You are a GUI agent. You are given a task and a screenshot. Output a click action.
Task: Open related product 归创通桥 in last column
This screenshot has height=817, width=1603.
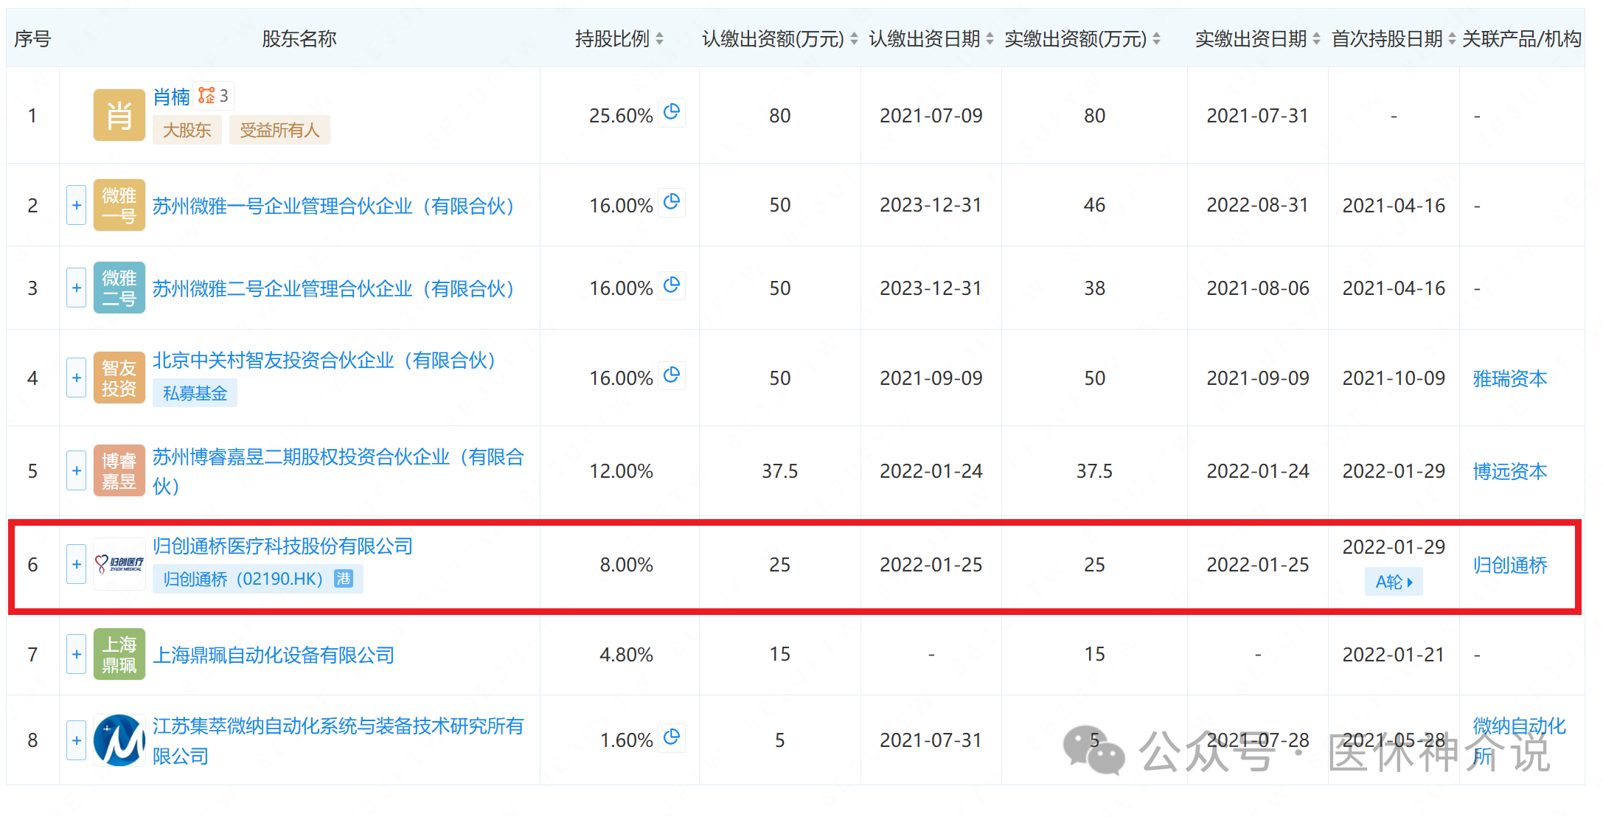click(1509, 565)
